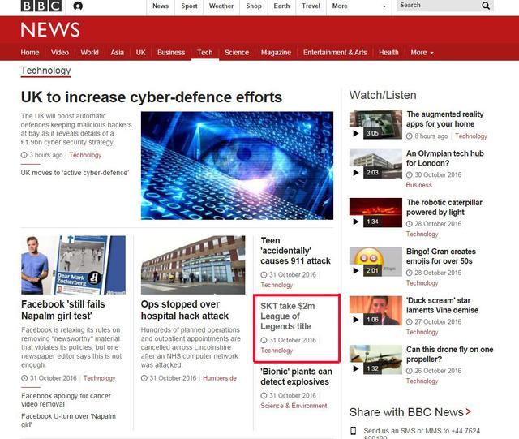Viewport: 519px width, 439px height.
Task: Click the Watch/Listen heading
Action: (383, 95)
